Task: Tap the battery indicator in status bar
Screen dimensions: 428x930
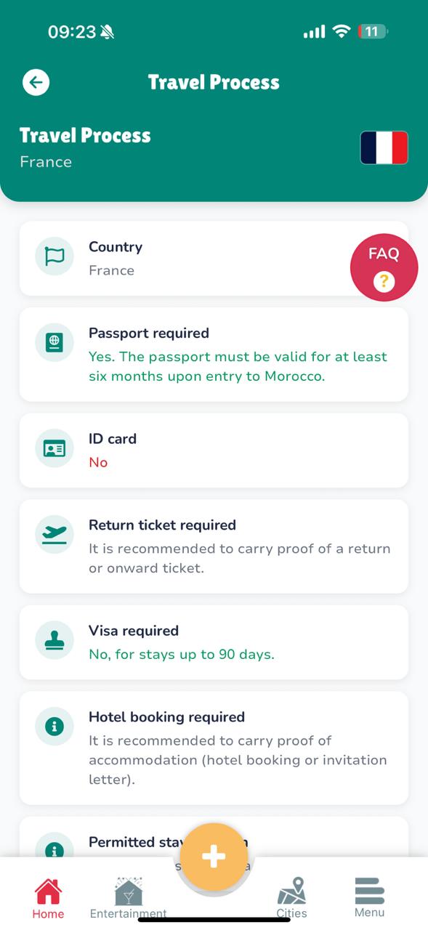Action: point(372,32)
